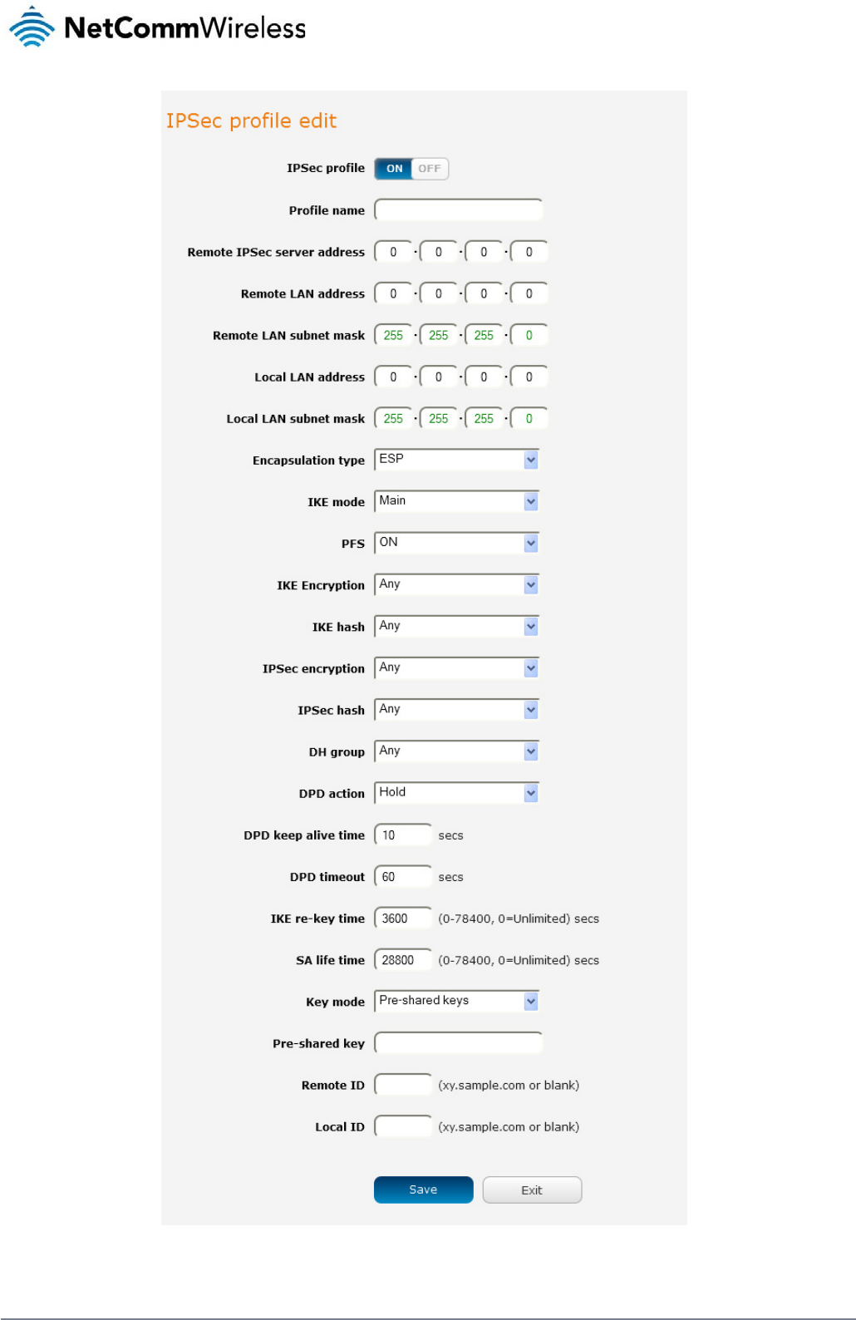The image size is (856, 1320).
Task: Click the ON side of IPSec profile switch
Action: (x=394, y=169)
